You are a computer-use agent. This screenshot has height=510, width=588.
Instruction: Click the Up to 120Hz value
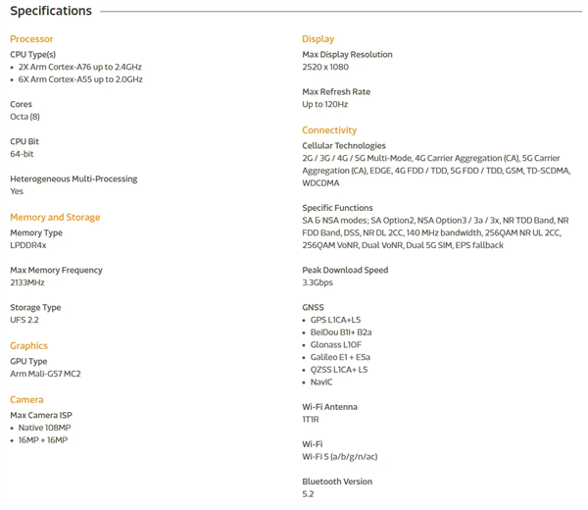click(x=324, y=104)
